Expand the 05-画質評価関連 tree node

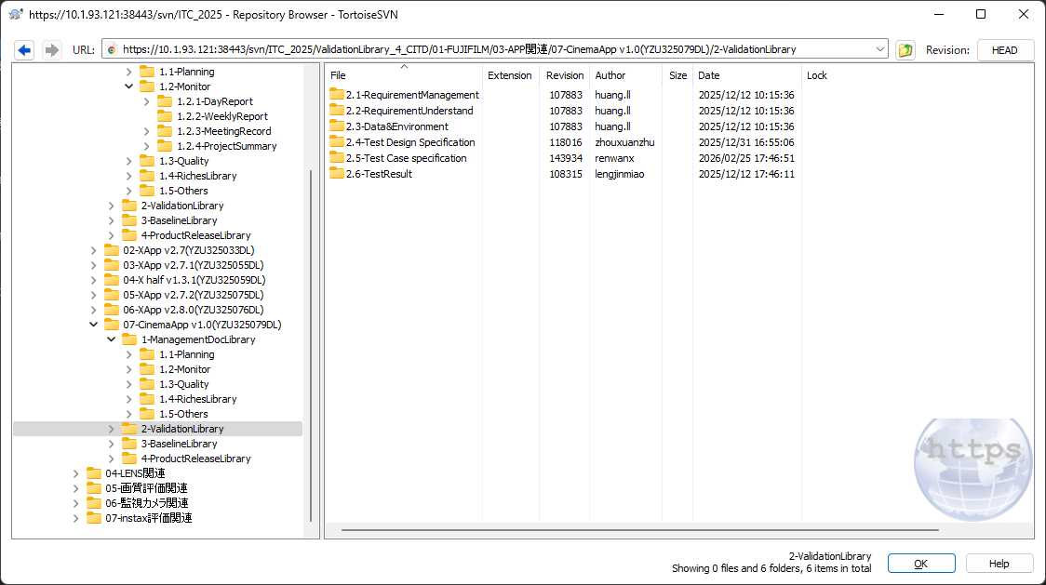(76, 488)
